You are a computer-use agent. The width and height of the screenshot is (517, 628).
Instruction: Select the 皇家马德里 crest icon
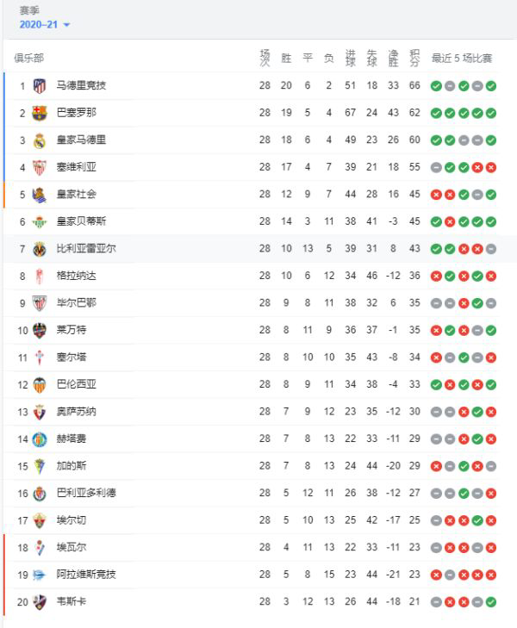point(40,140)
